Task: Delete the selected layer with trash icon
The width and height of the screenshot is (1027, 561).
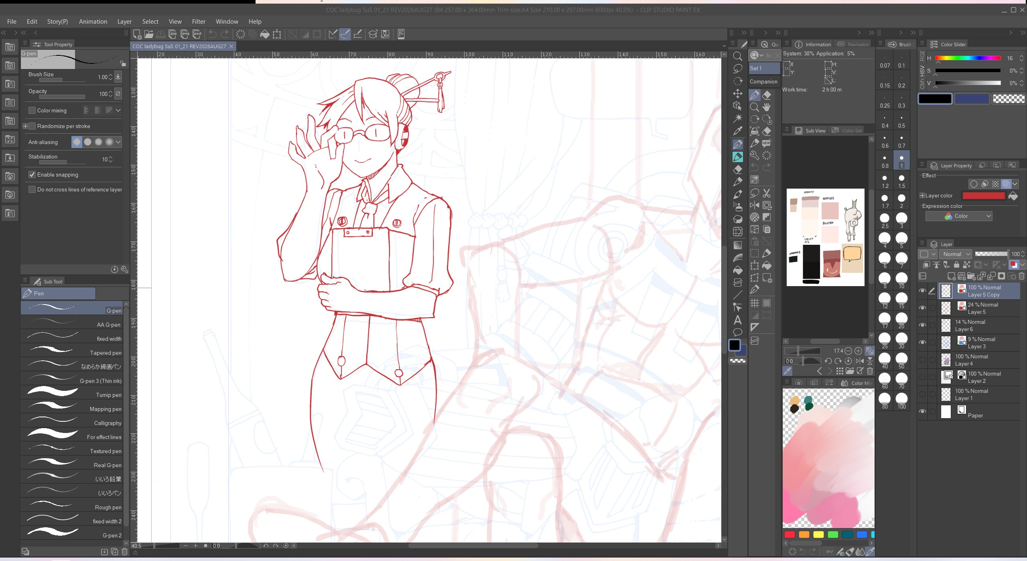Action: coord(1021,276)
